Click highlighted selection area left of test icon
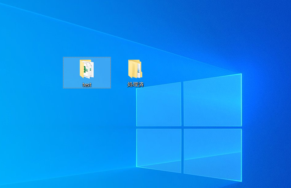The width and height of the screenshot is (291, 188). 71,72
